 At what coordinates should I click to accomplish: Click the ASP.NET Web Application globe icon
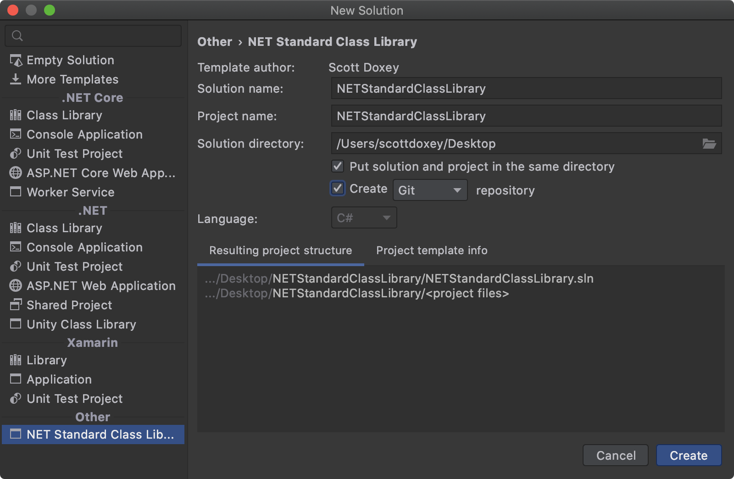(16, 285)
